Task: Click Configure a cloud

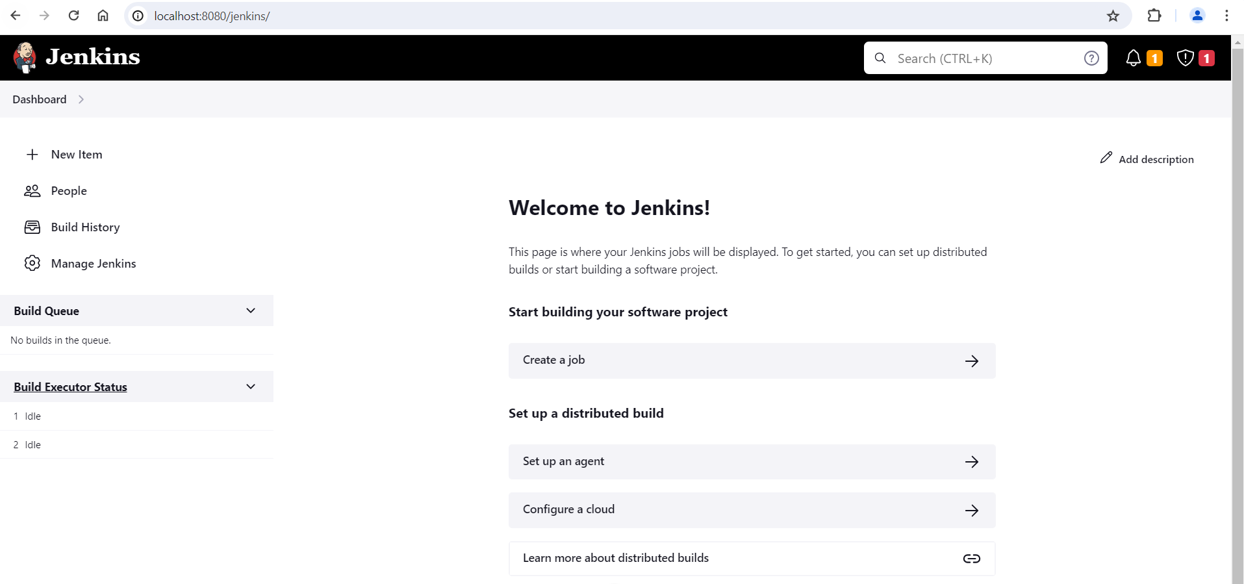Action: click(752, 510)
